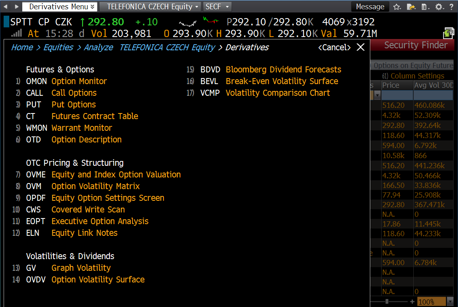This screenshot has height=307, width=458.
Task: Click the export folder arrow icon
Action: 411,7
